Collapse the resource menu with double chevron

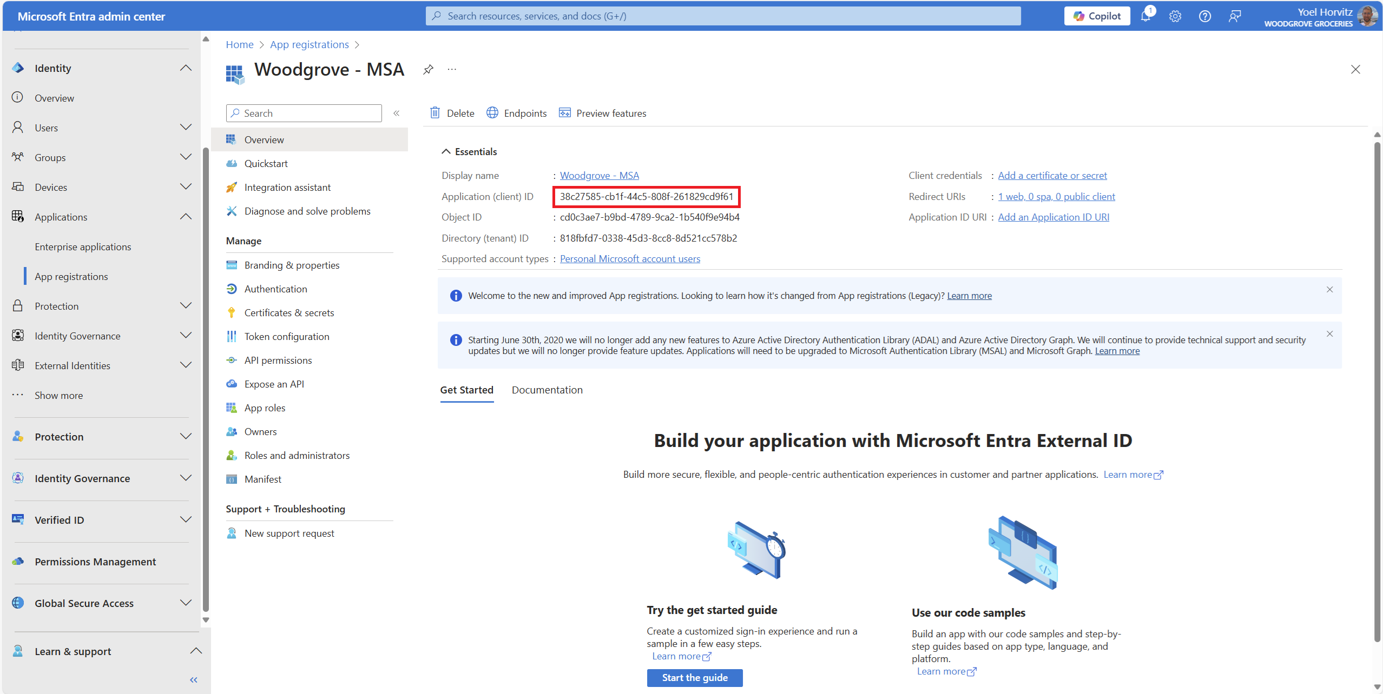[x=397, y=113]
